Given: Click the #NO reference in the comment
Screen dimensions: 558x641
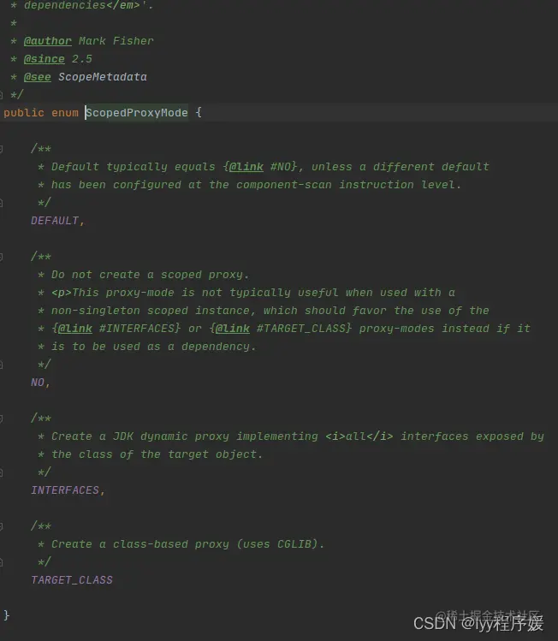Looking at the screenshot, I should 281,167.
